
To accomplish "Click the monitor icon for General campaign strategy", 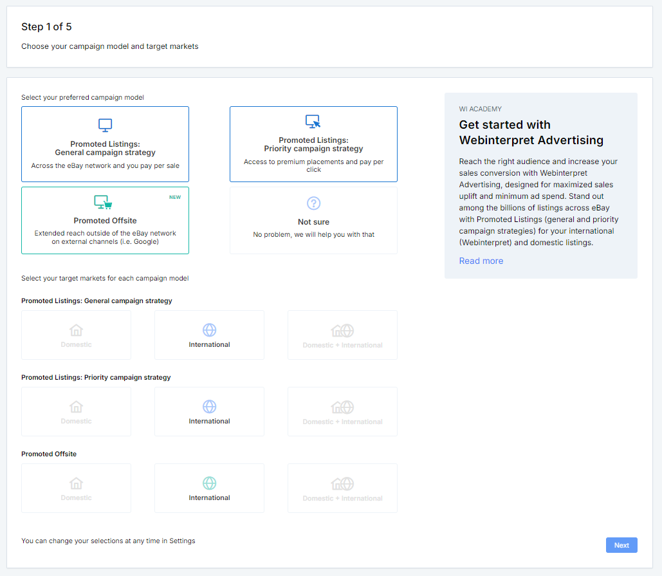I will pyautogui.click(x=105, y=125).
